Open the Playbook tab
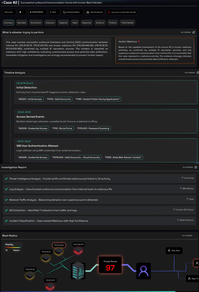 [63, 23]
